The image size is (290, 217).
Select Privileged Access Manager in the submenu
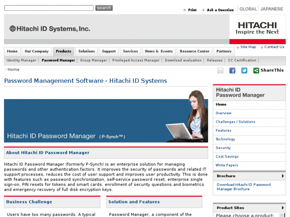136,61
